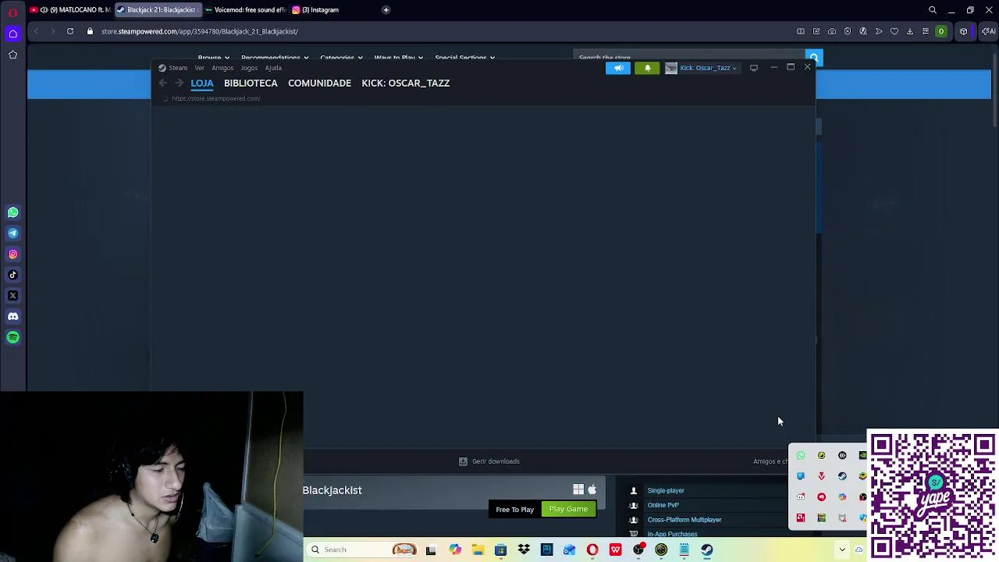Open Single-player category link
The height and width of the screenshot is (562, 999).
tap(666, 491)
